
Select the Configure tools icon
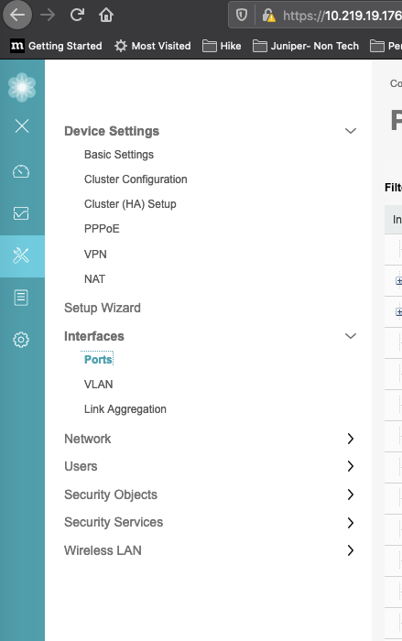21,255
